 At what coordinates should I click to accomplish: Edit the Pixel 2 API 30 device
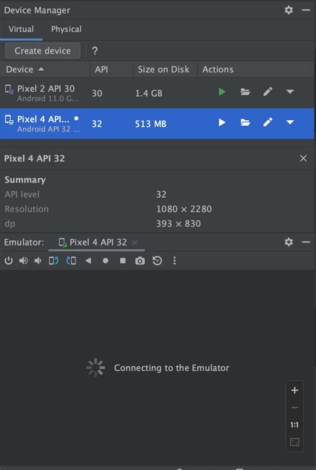(x=267, y=91)
